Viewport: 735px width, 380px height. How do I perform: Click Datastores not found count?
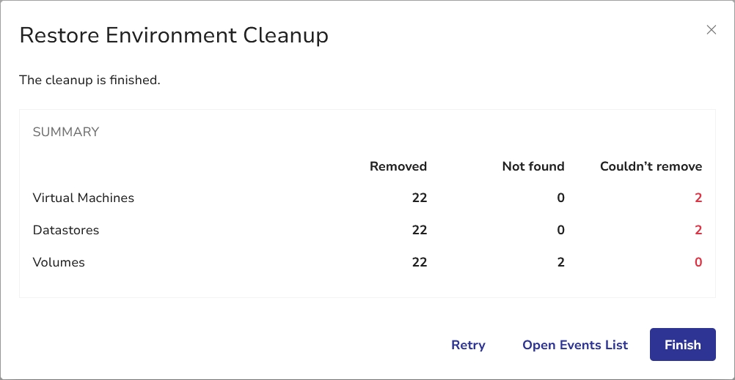tap(560, 230)
